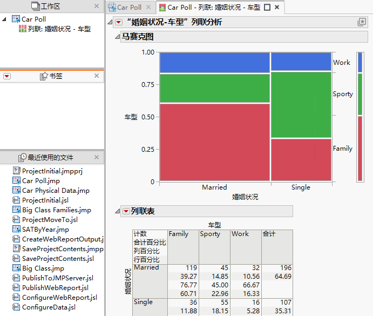Image resolution: width=373 pixels, height=316 pixels.
Task: Select the Single Work blue mosaic cell
Action: (x=301, y=62)
